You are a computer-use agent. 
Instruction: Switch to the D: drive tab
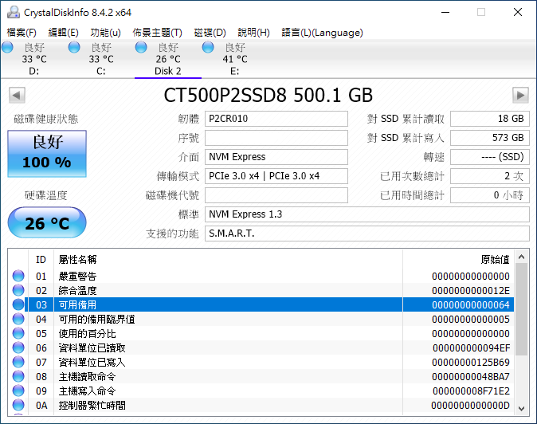pyautogui.click(x=33, y=59)
